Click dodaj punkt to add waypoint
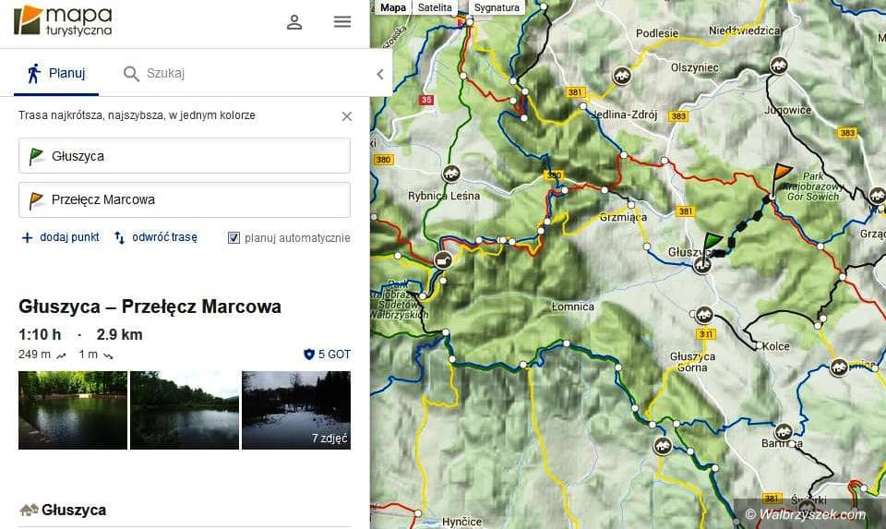Image resolution: width=886 pixels, height=529 pixels. [x=60, y=237]
